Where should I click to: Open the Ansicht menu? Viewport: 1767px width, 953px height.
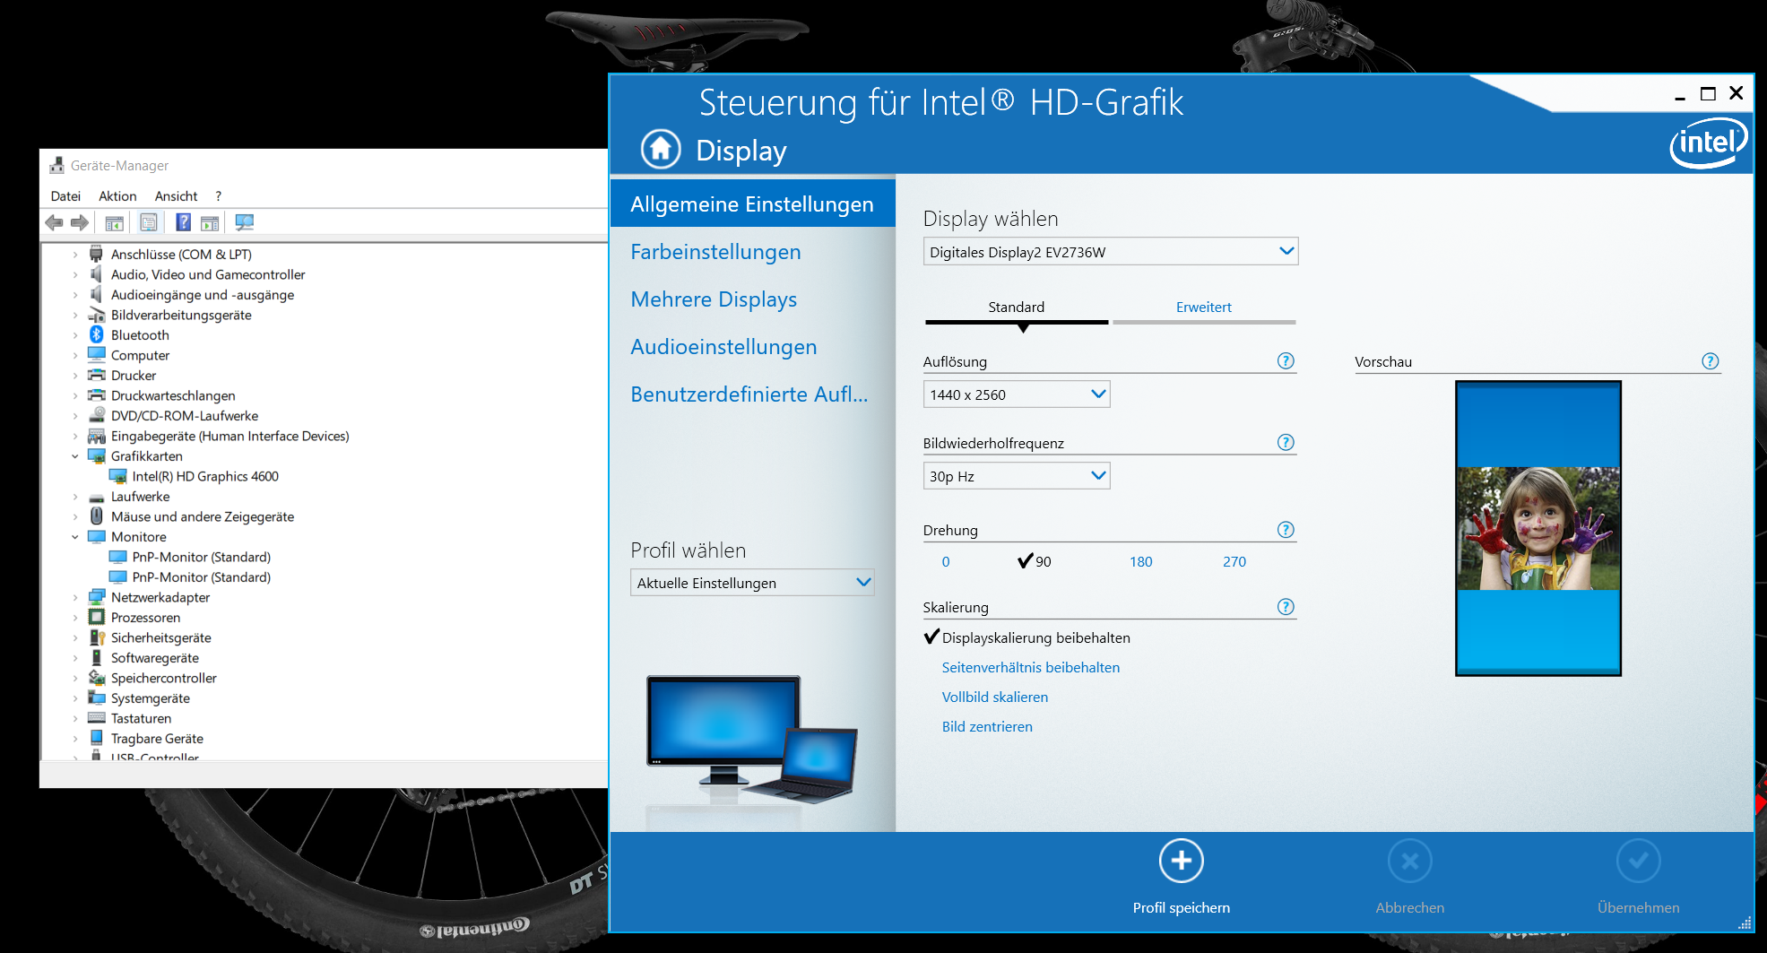(176, 195)
